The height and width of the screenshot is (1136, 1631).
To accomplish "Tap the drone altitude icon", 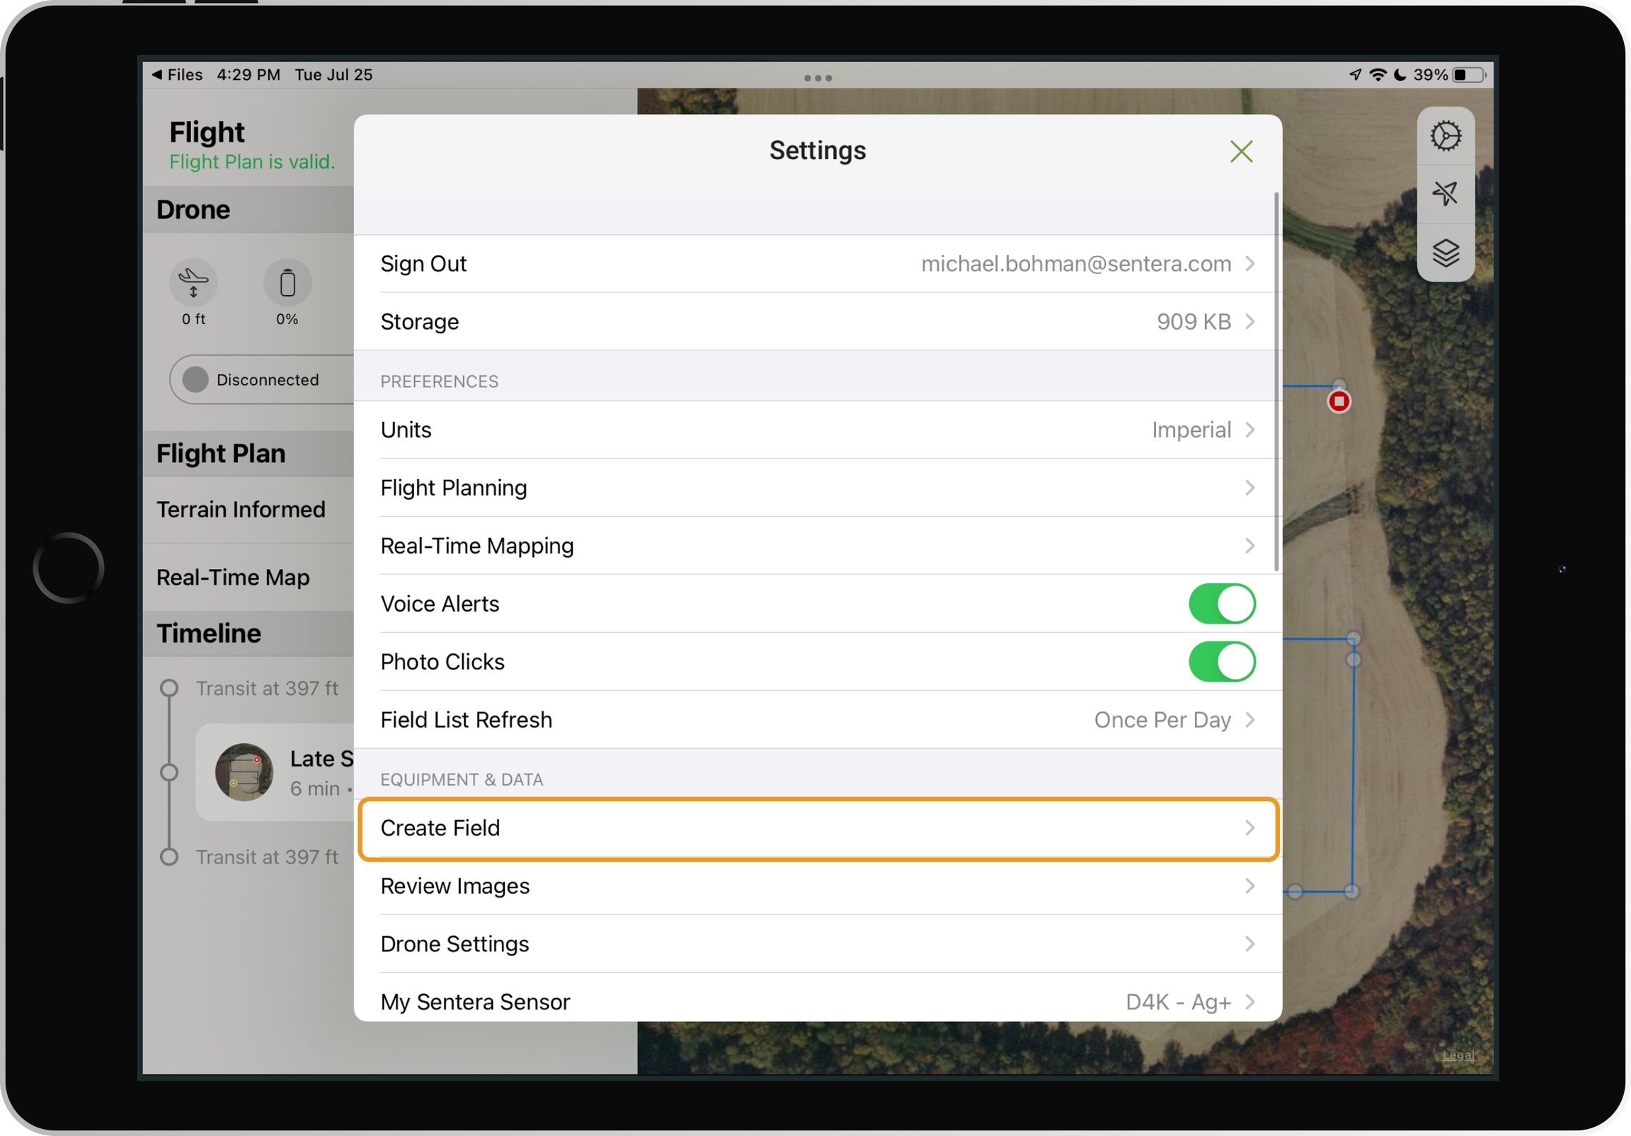I will click(x=193, y=282).
